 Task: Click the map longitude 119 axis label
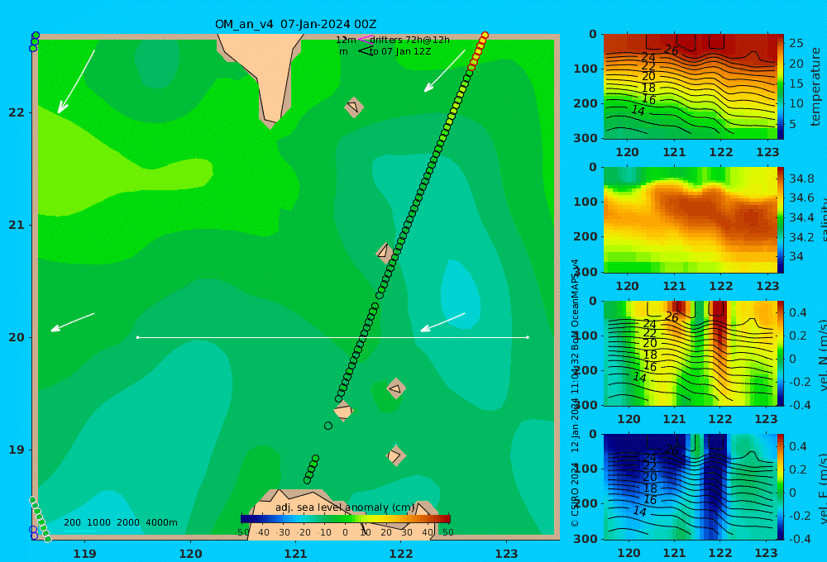pos(85,554)
